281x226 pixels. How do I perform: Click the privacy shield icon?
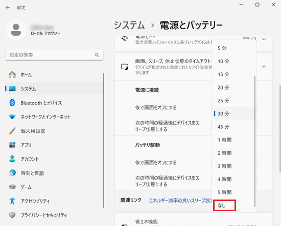click(12, 215)
